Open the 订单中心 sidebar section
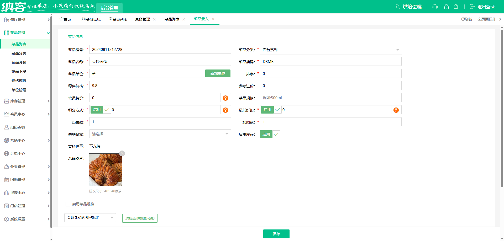 (x=18, y=153)
